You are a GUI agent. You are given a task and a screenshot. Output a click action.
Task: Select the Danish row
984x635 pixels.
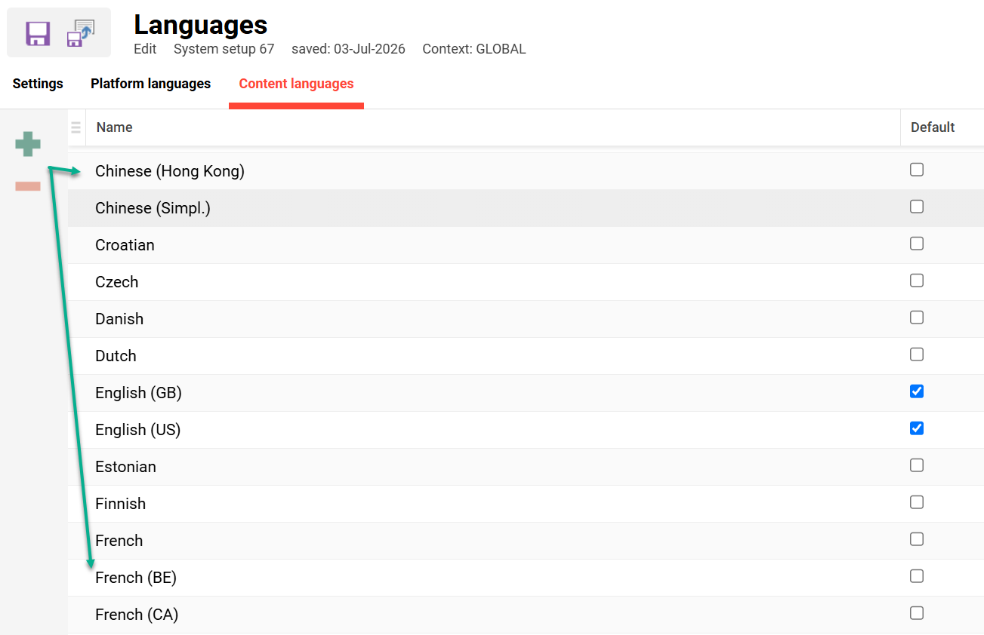pos(526,319)
